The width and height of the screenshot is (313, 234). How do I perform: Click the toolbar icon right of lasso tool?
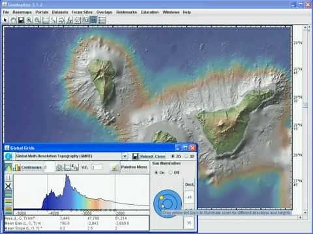[x=69, y=20]
